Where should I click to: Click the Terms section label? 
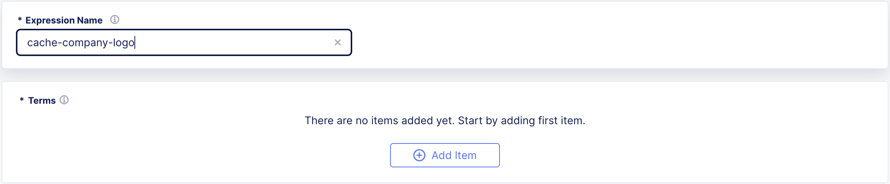(42, 101)
